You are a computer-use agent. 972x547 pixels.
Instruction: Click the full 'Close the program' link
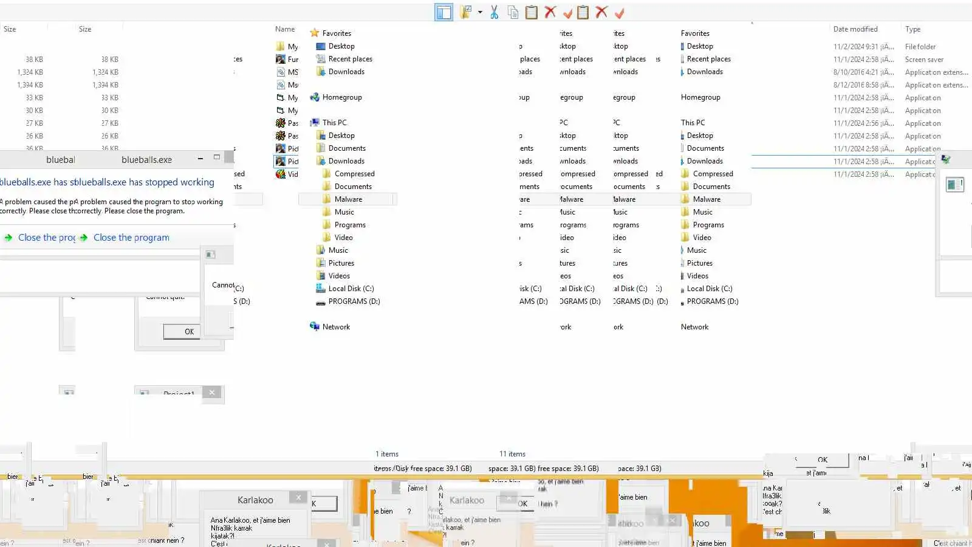pyautogui.click(x=131, y=238)
